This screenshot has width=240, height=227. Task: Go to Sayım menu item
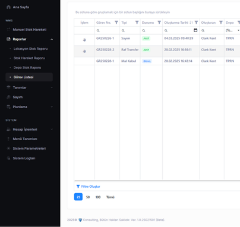tap(18, 97)
